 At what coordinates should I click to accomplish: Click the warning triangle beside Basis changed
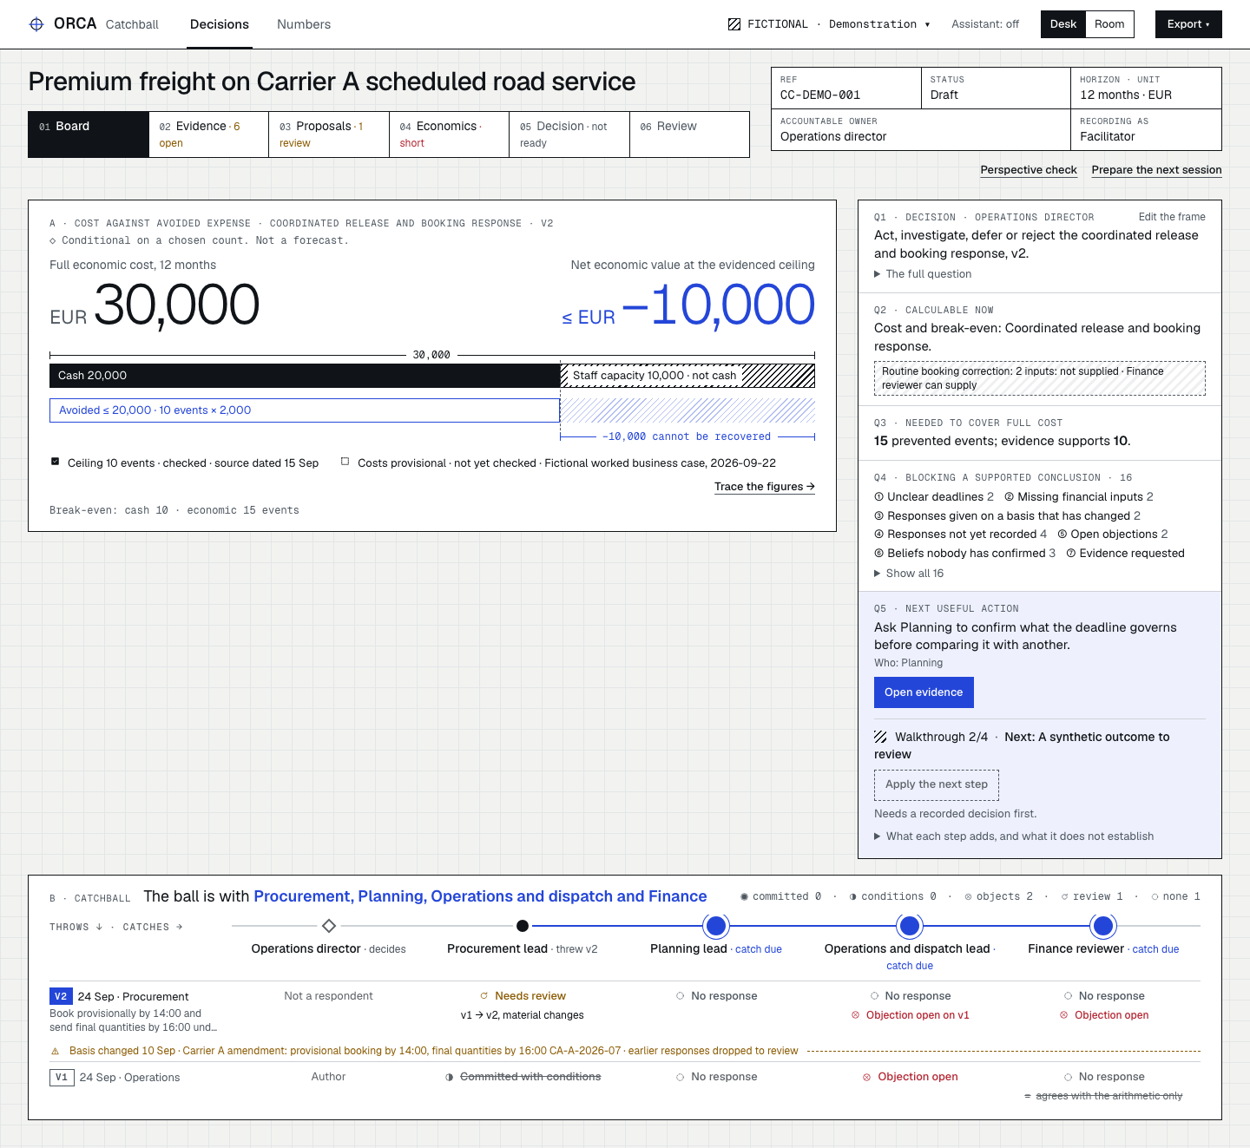click(x=56, y=1051)
